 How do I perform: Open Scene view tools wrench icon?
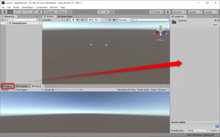[x=110, y=20]
